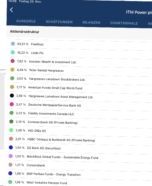Click the American Funds color dot
Screen dimensions: 152x186
(x=12, y=87)
